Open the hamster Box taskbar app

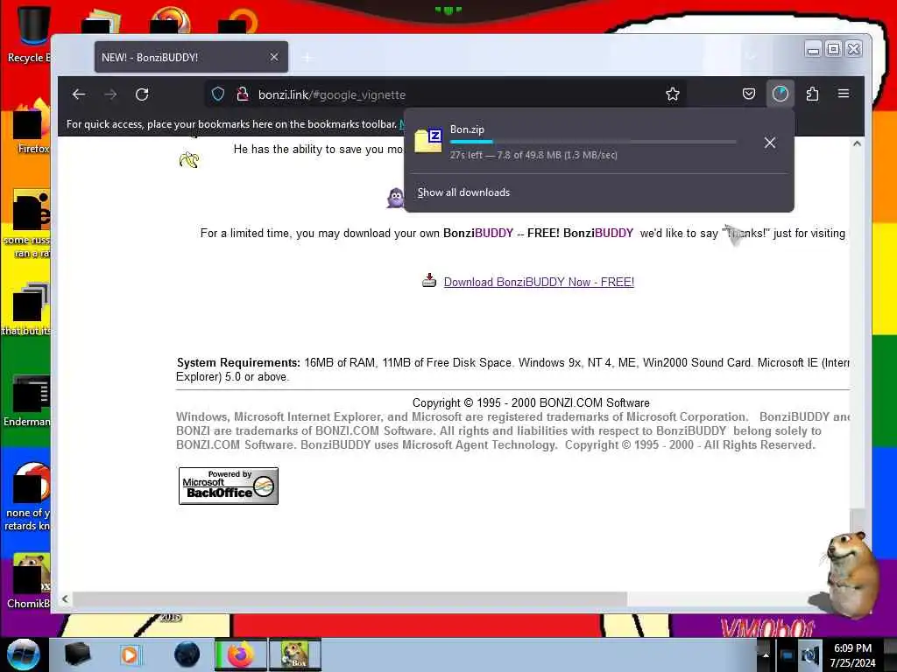[x=294, y=654]
